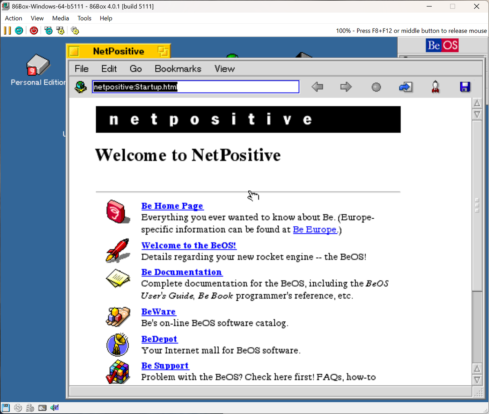Click the BeWare toy blocks icon
This screenshot has width=489, height=414.
[x=118, y=317]
